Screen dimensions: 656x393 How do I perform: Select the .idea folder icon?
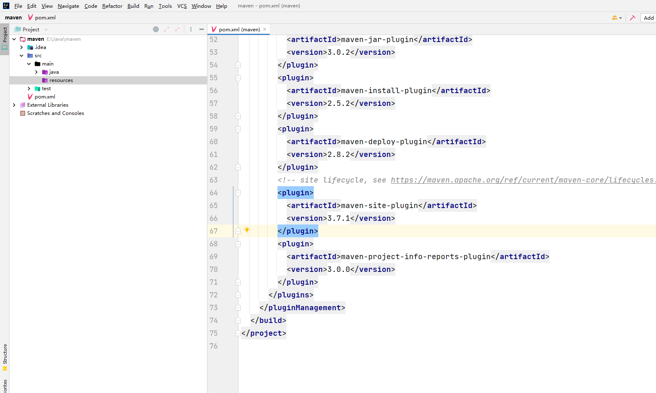pos(30,47)
